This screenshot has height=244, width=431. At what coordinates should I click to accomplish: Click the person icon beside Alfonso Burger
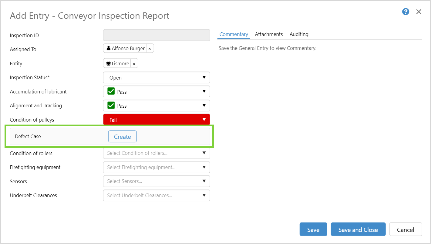108,48
